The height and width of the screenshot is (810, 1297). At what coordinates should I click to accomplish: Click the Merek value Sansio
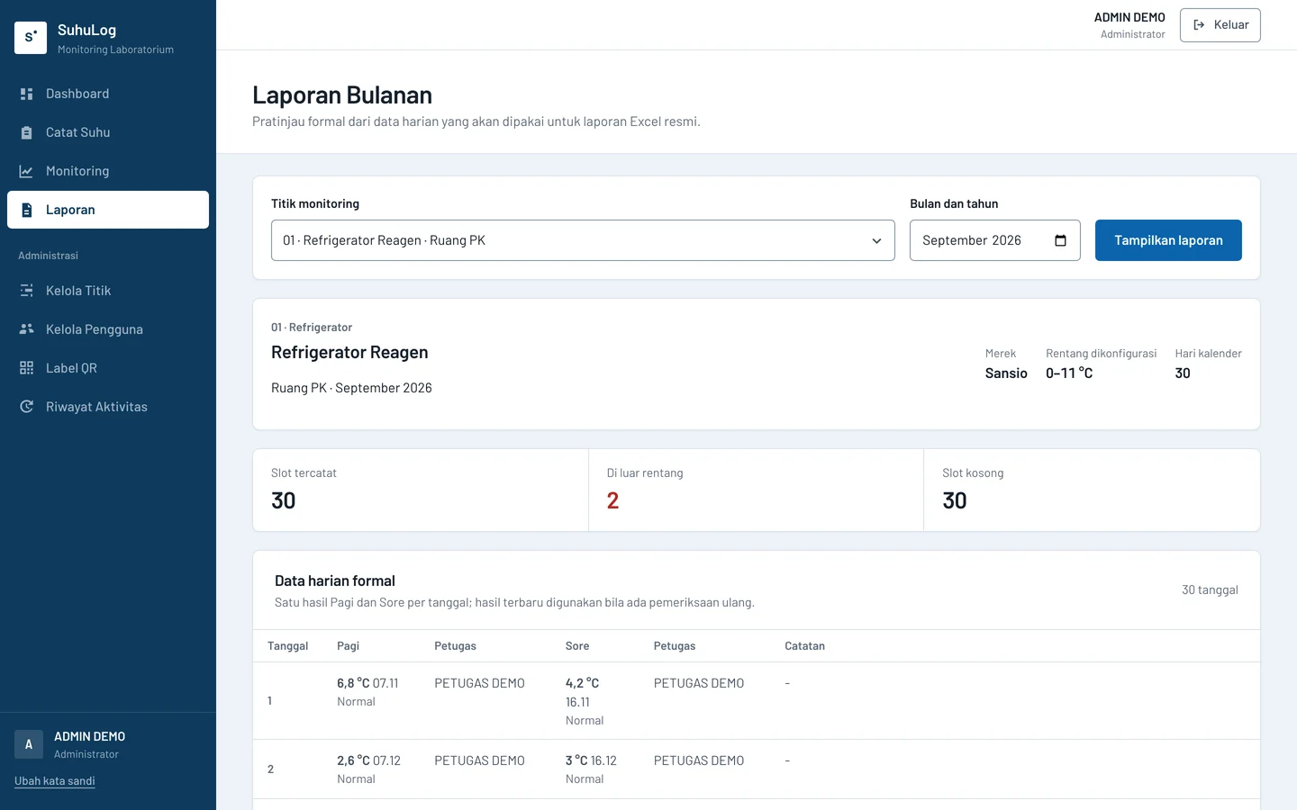1006,373
